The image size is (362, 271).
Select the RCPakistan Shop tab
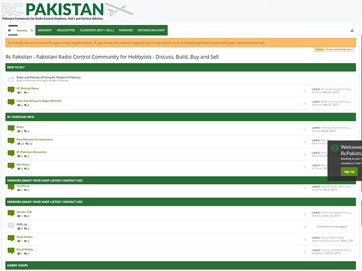(x=151, y=30)
